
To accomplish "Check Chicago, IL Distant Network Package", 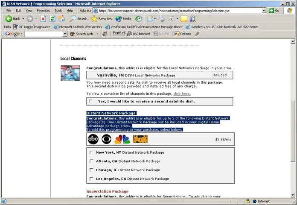I will tap(91, 170).
